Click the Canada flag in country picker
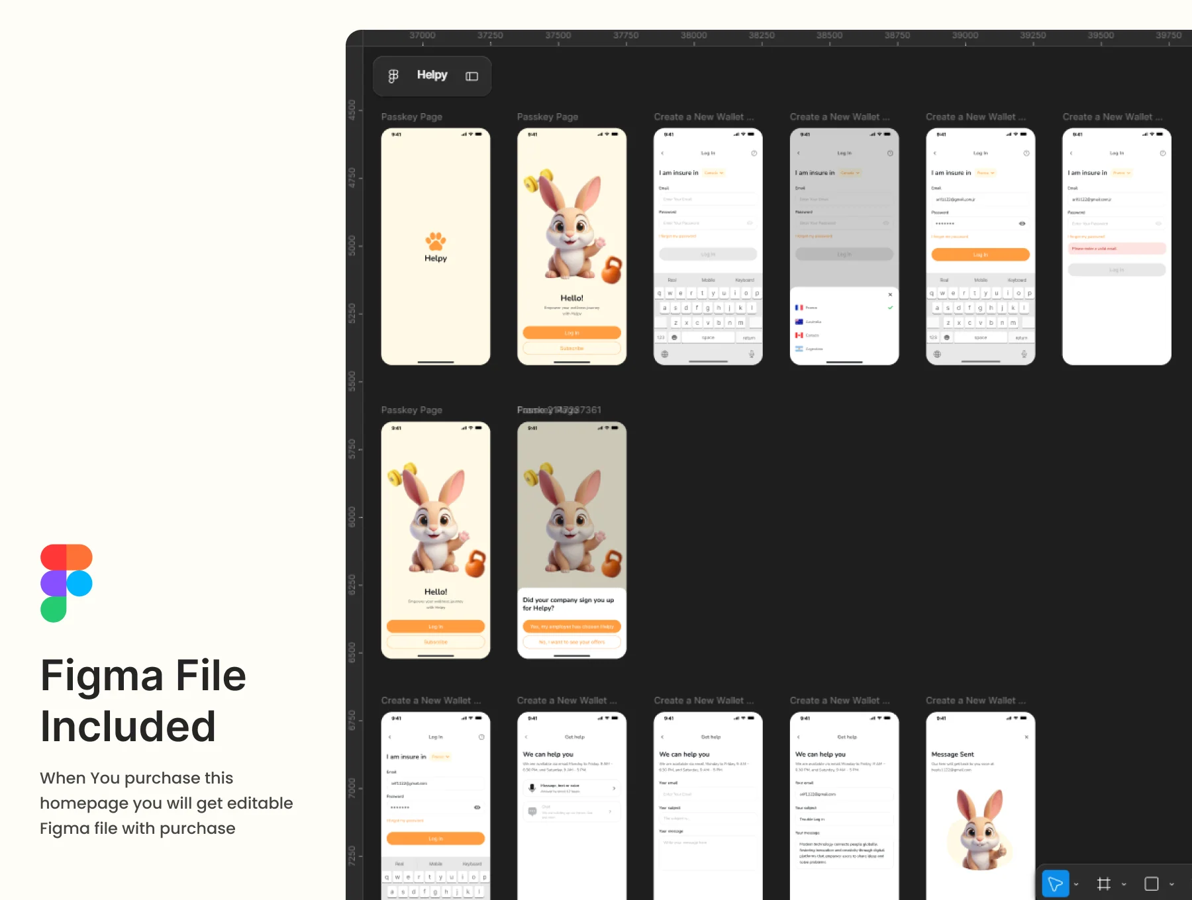Image resolution: width=1192 pixels, height=900 pixels. click(x=799, y=336)
